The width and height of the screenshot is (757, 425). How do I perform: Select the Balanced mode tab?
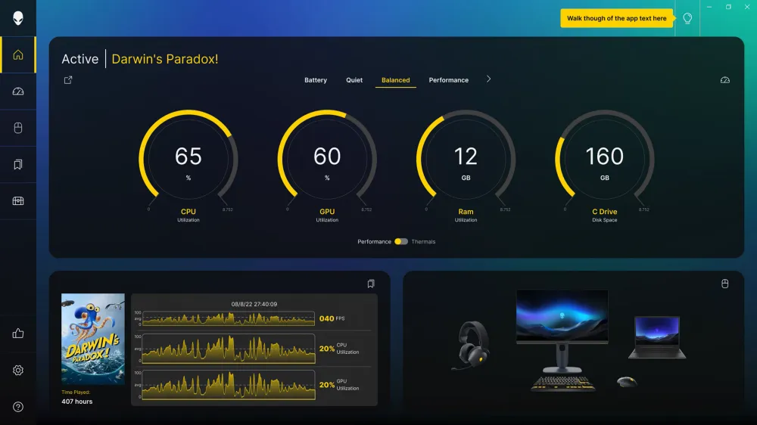click(395, 80)
